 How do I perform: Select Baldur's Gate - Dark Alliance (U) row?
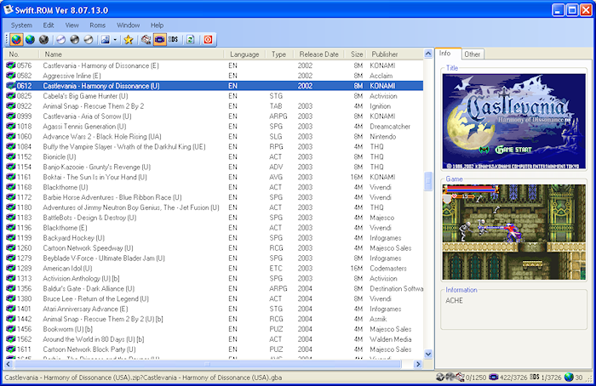click(x=214, y=288)
